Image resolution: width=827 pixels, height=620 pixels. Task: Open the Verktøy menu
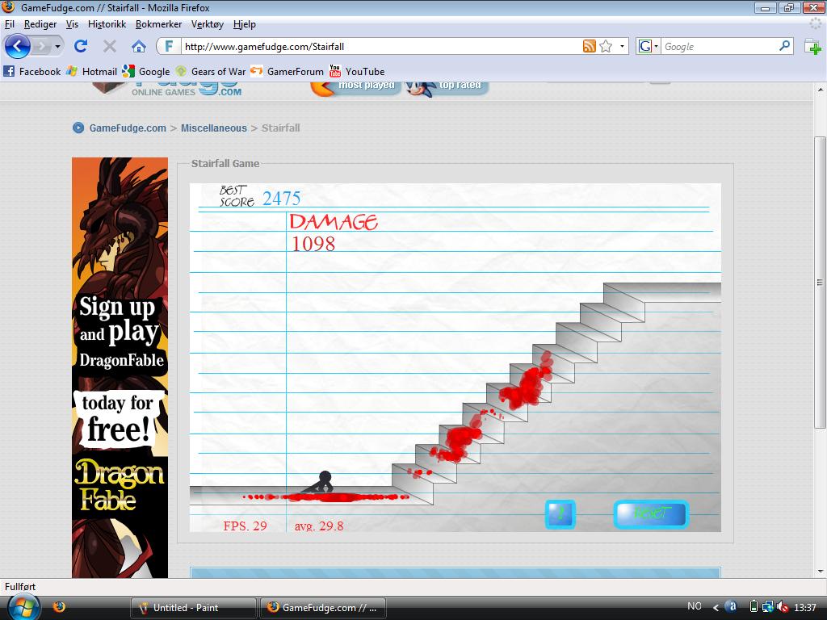pyautogui.click(x=208, y=24)
